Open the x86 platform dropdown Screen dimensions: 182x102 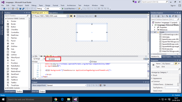coord(53,9)
